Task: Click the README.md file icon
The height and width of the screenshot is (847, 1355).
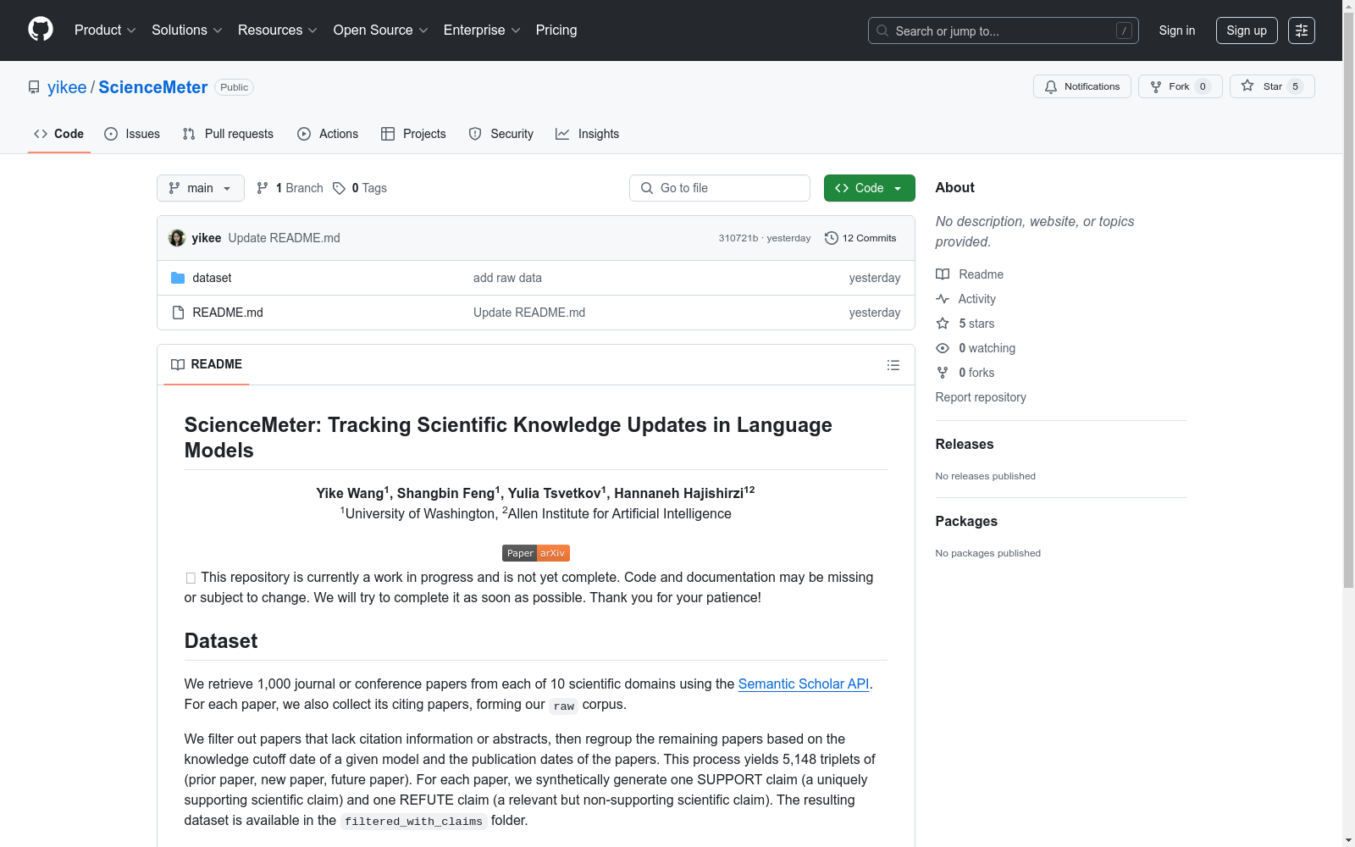Action: click(x=178, y=313)
